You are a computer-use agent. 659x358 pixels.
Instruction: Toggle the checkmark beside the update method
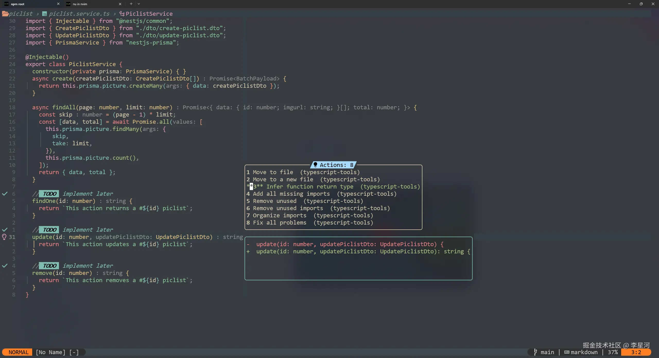[4, 230]
